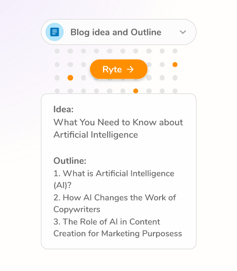Image resolution: width=237 pixels, height=271 pixels.
Task: Click the bold Idea: heading
Action: (64, 109)
